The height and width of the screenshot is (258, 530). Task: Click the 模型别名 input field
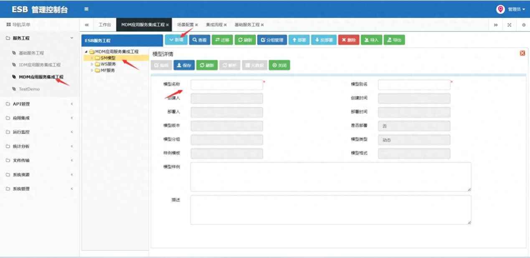[x=414, y=85]
